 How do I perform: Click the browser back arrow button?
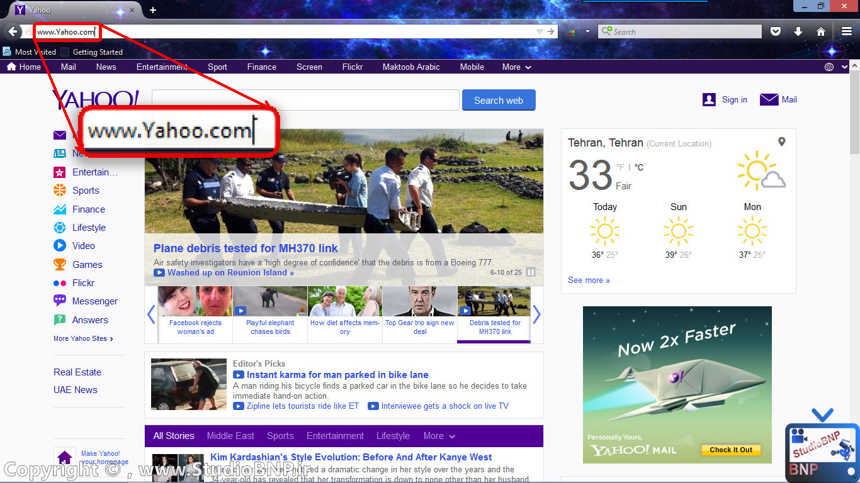click(13, 31)
